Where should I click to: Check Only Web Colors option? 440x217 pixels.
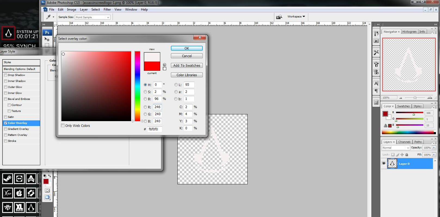click(x=63, y=126)
